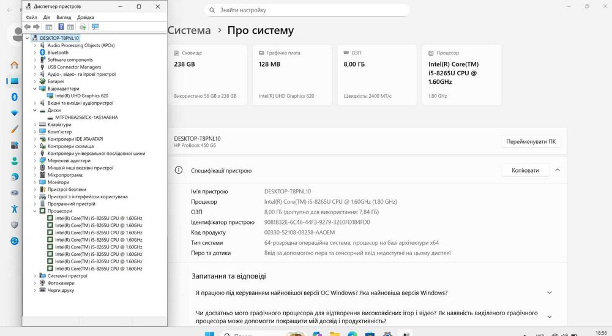Select Контролери IDE ATA/ATAPI item

click(75, 139)
